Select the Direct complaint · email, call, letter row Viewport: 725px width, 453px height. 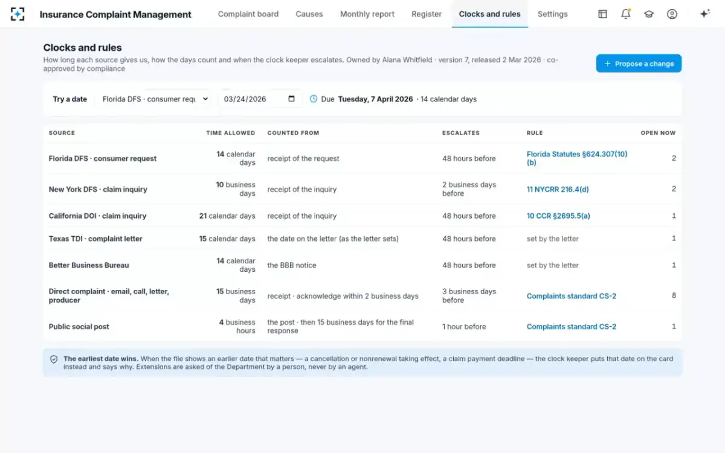362,296
